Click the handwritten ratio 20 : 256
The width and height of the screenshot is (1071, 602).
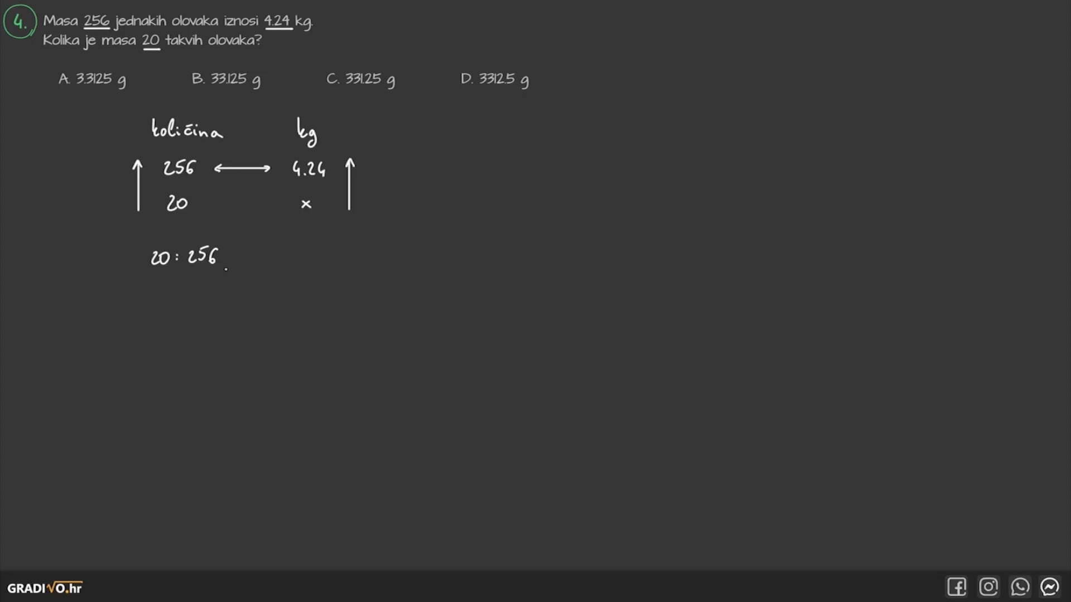coord(184,256)
